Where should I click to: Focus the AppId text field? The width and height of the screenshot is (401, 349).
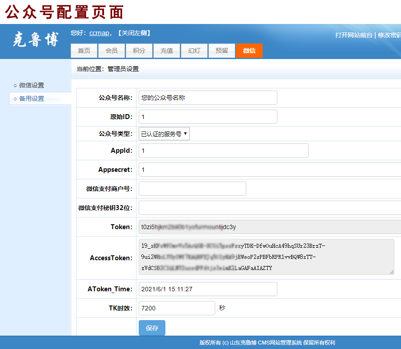223,151
